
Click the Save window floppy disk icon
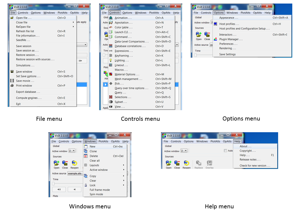12,72
